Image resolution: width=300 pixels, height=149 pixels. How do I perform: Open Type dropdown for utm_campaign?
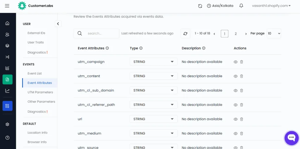click(x=154, y=62)
